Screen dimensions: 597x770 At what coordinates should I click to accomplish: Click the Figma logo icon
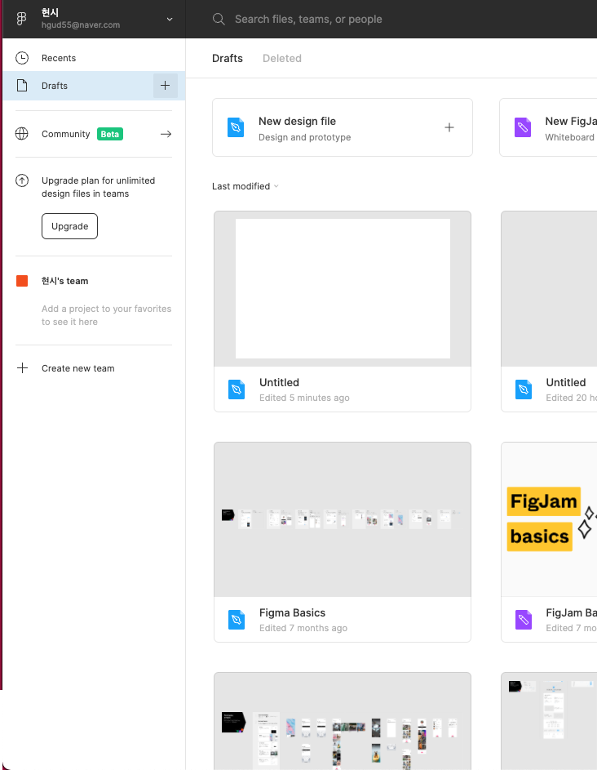coord(21,19)
